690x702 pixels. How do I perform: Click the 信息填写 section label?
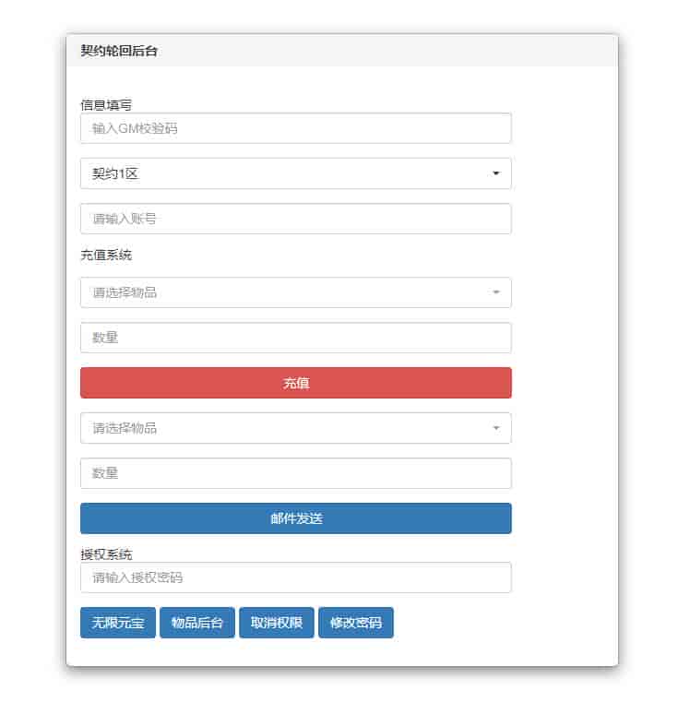click(106, 105)
